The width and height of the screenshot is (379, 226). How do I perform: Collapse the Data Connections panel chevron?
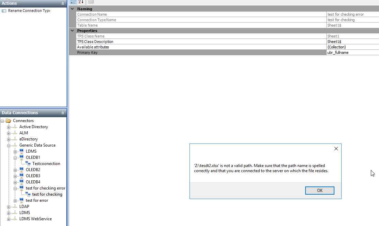pyautogui.click(x=63, y=113)
